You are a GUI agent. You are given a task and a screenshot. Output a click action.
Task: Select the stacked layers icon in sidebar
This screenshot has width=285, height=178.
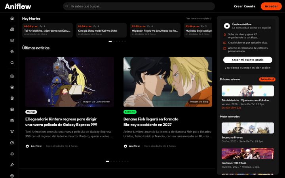[12, 40]
